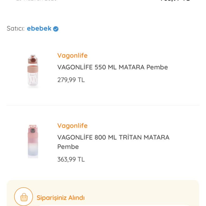Tap the 363,99 TL price
Viewport: 206px width, 206px height.
pos(71,159)
